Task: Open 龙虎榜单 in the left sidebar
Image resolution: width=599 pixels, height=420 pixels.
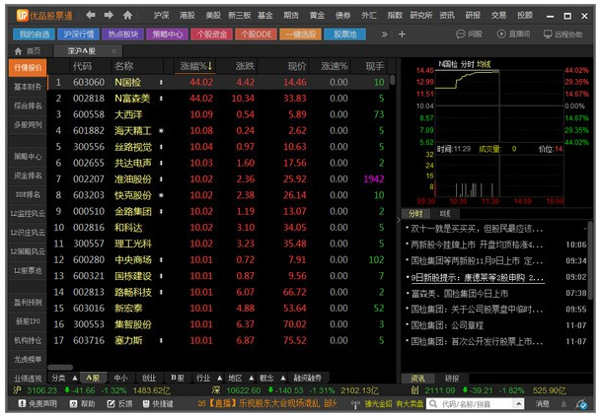Action: pyautogui.click(x=28, y=359)
